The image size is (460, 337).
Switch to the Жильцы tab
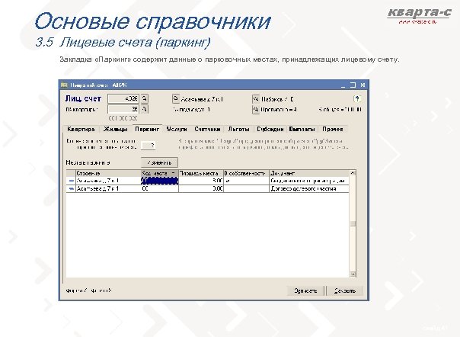point(116,129)
